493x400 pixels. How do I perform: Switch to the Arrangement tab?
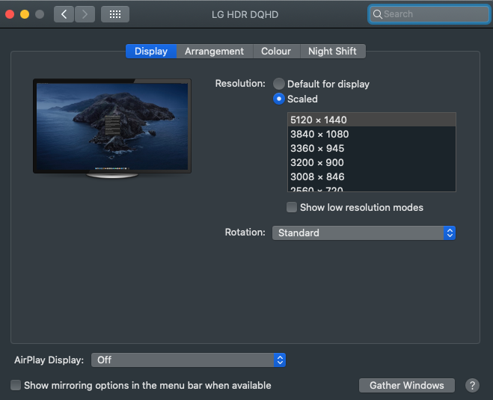[x=214, y=52]
